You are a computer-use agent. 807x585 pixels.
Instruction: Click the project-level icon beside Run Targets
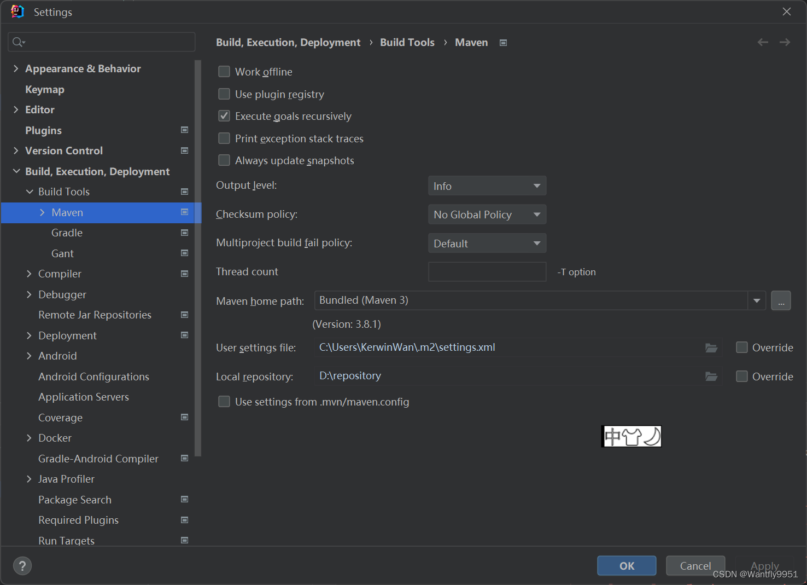[185, 541]
